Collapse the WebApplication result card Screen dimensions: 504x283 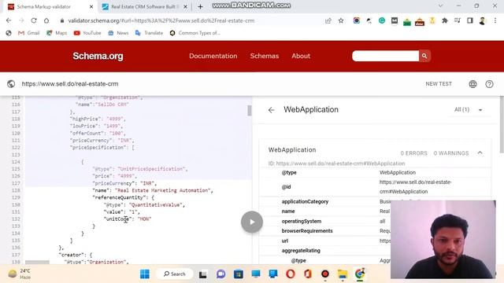pyautogui.click(x=480, y=153)
